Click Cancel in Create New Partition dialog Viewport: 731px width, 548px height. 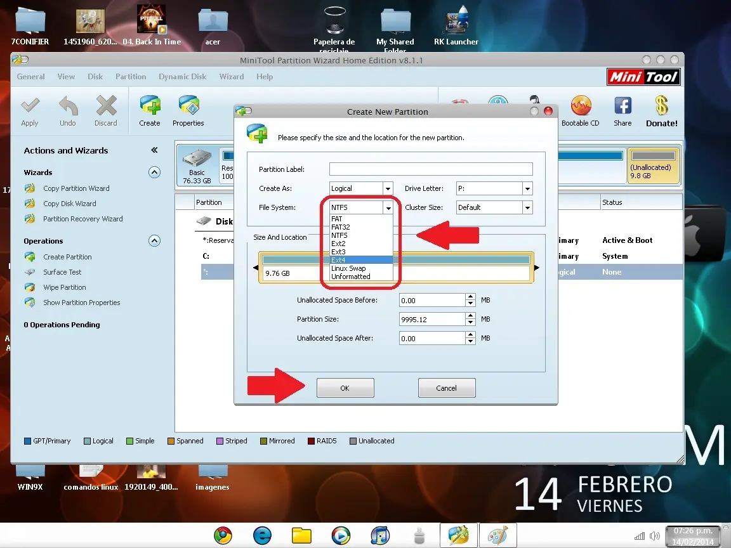click(447, 388)
